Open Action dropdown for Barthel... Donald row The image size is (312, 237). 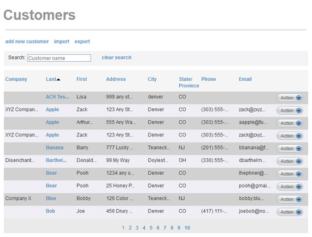290,161
